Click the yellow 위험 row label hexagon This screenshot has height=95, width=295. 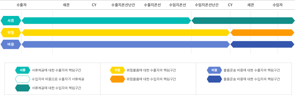(11, 33)
